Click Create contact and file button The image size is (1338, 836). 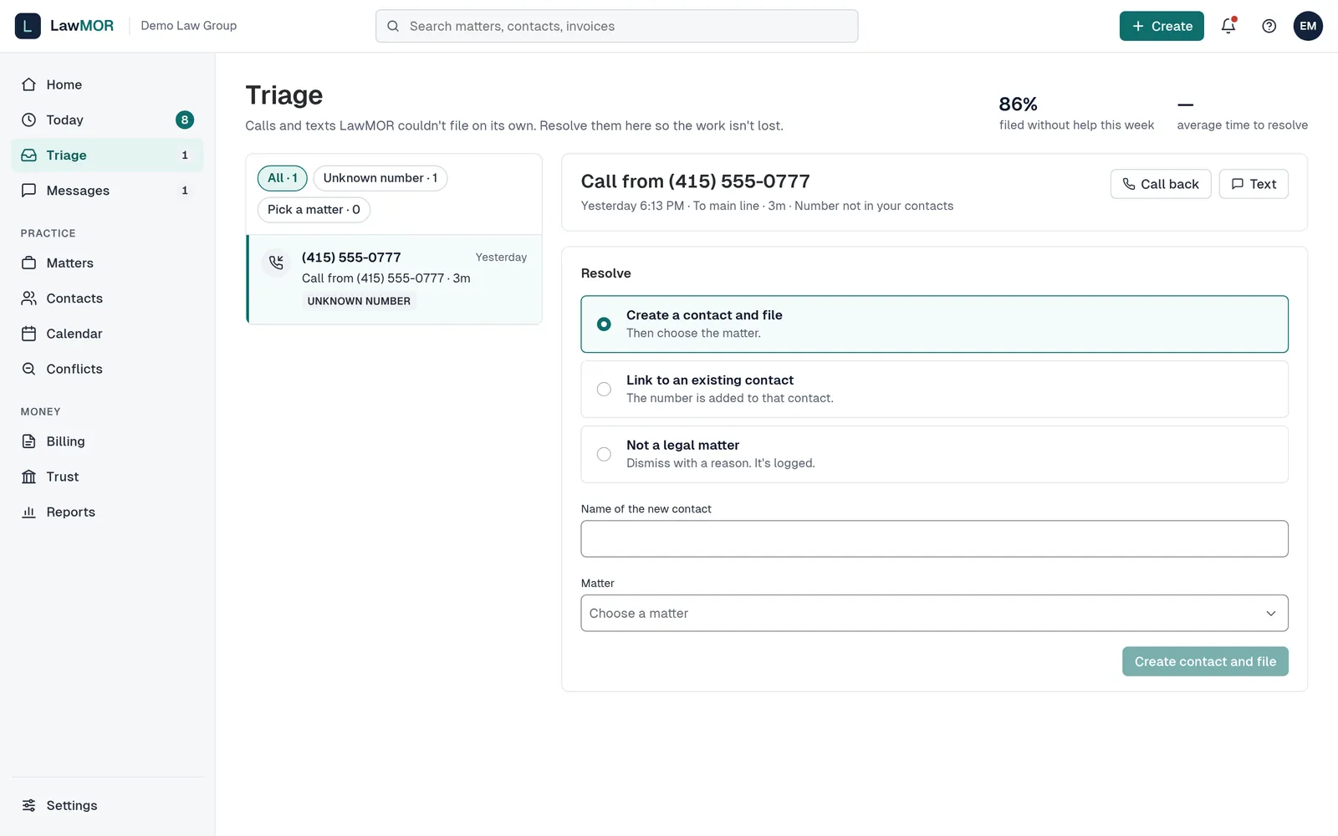pos(1205,661)
